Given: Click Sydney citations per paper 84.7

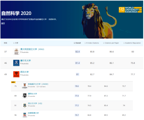Looking at the screenshot, I should 112,74.
